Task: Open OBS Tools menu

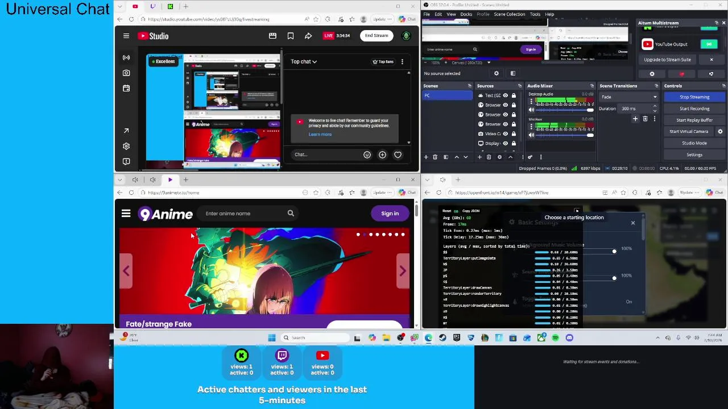Action: (535, 14)
